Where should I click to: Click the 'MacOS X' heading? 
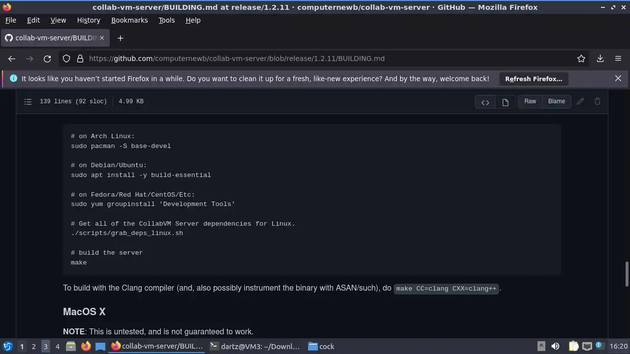coord(84,312)
